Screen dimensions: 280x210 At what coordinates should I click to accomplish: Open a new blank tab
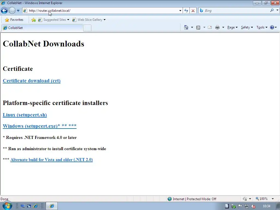click(87, 28)
